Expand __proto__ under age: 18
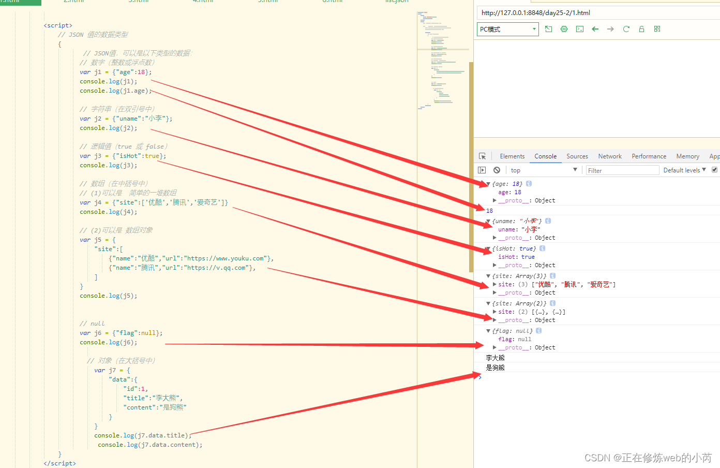 pyautogui.click(x=494, y=200)
